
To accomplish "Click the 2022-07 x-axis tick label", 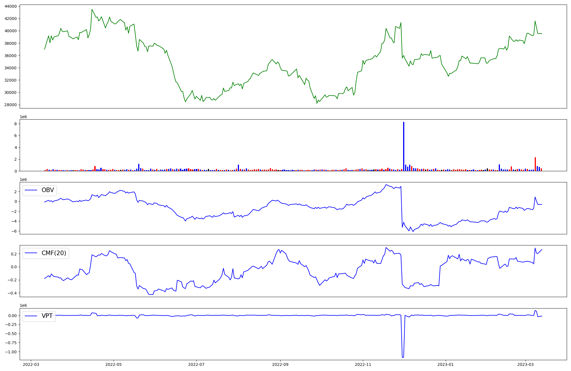I will 196,364.
